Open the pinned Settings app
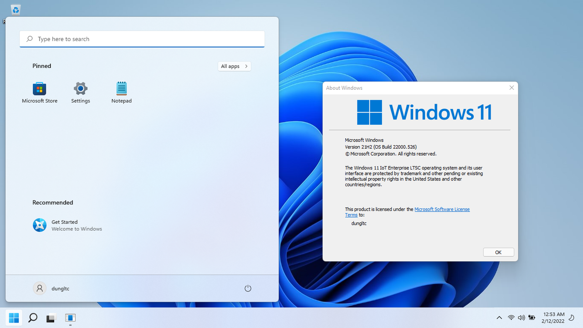583x328 pixels. (x=81, y=92)
